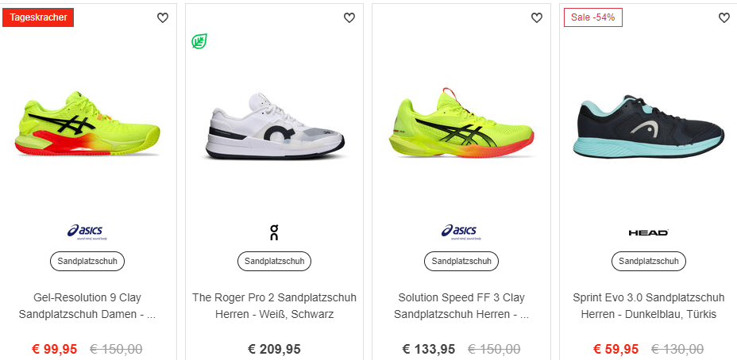The image size is (737, 360).
Task: Click the On brand logo
Action: pyautogui.click(x=274, y=232)
